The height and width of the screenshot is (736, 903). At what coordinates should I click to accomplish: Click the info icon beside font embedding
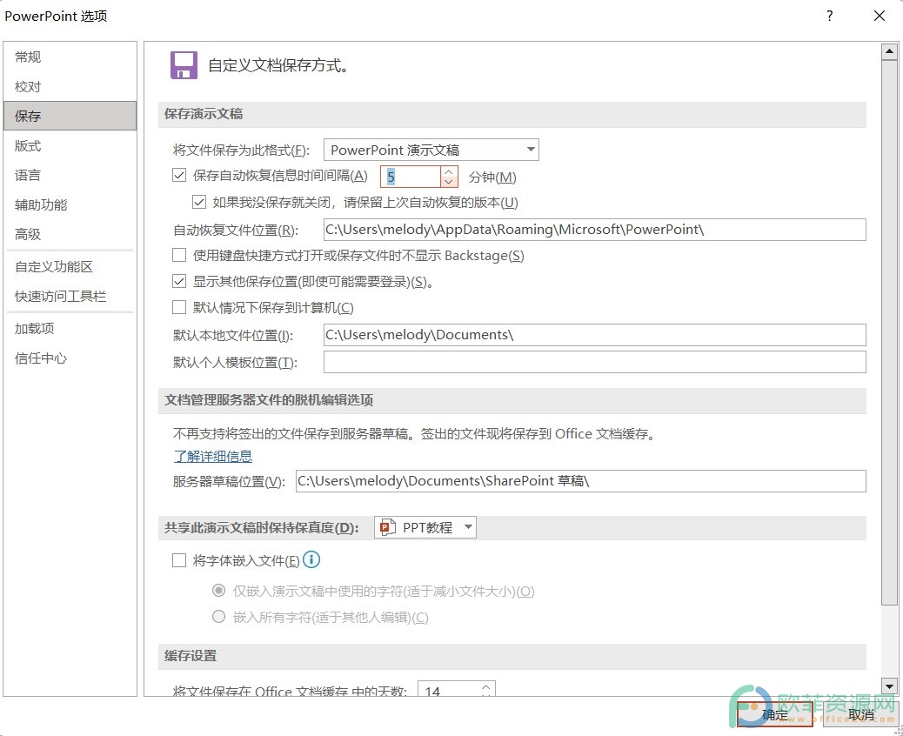point(311,559)
